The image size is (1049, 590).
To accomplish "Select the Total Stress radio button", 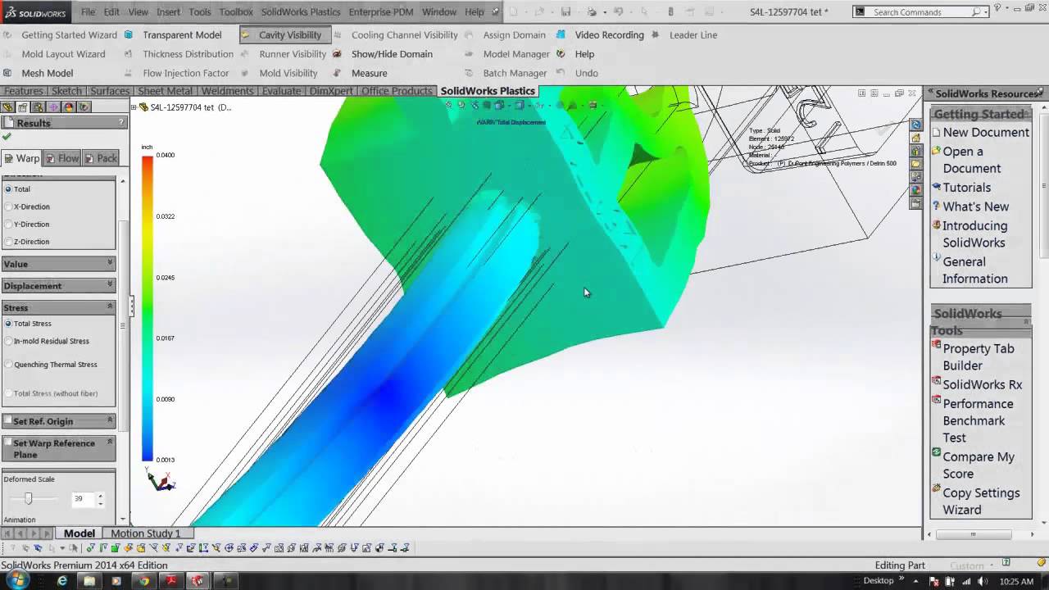I will (x=8, y=324).
